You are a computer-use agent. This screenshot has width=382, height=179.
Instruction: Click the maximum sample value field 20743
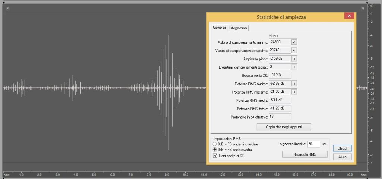[x=280, y=50]
